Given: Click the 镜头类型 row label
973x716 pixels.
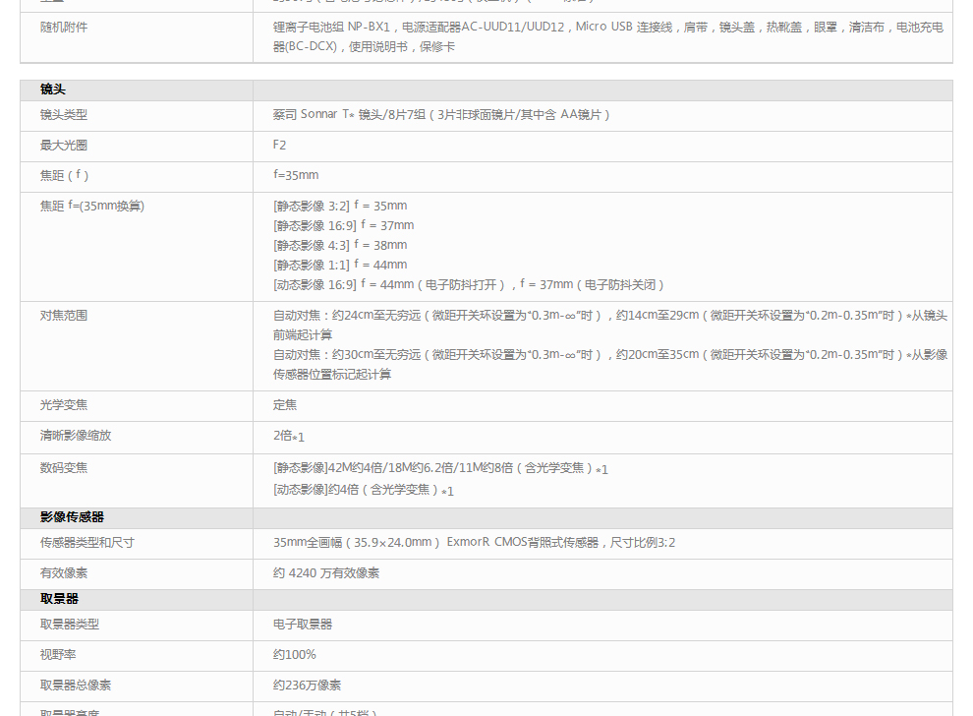Looking at the screenshot, I should pyautogui.click(x=64, y=115).
